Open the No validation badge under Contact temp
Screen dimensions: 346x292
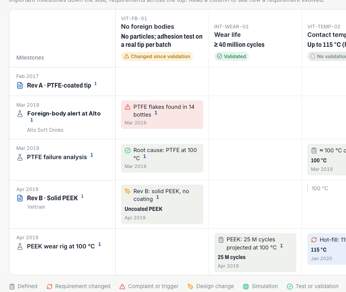pos(326,56)
